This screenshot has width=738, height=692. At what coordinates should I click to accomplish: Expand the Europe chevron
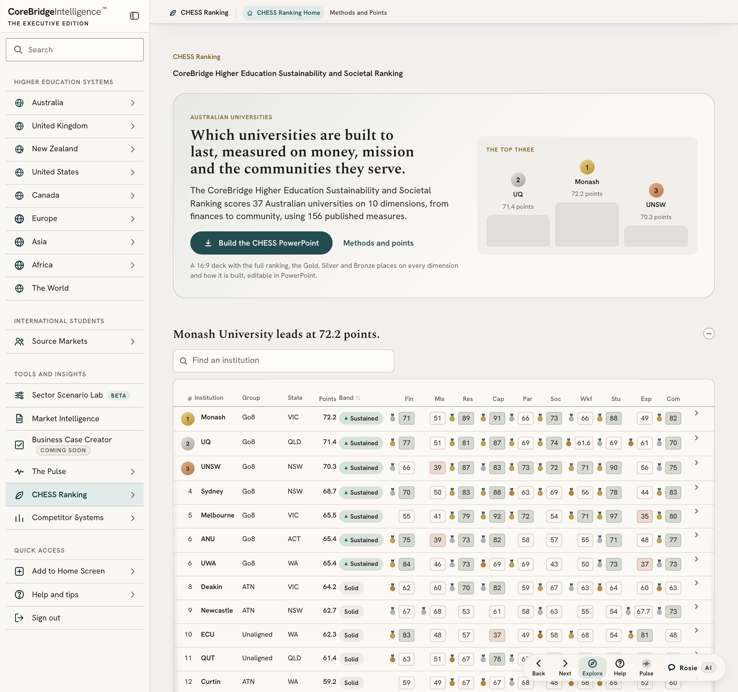(132, 219)
